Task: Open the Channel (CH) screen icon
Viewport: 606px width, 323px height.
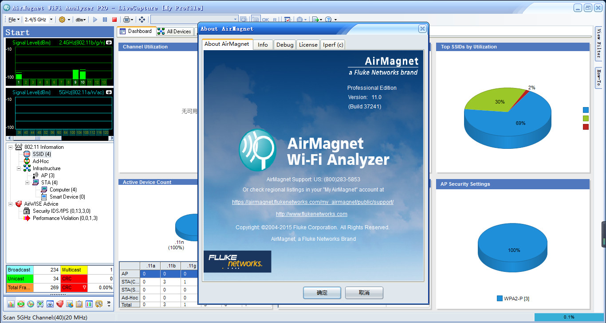Action: click(x=21, y=304)
